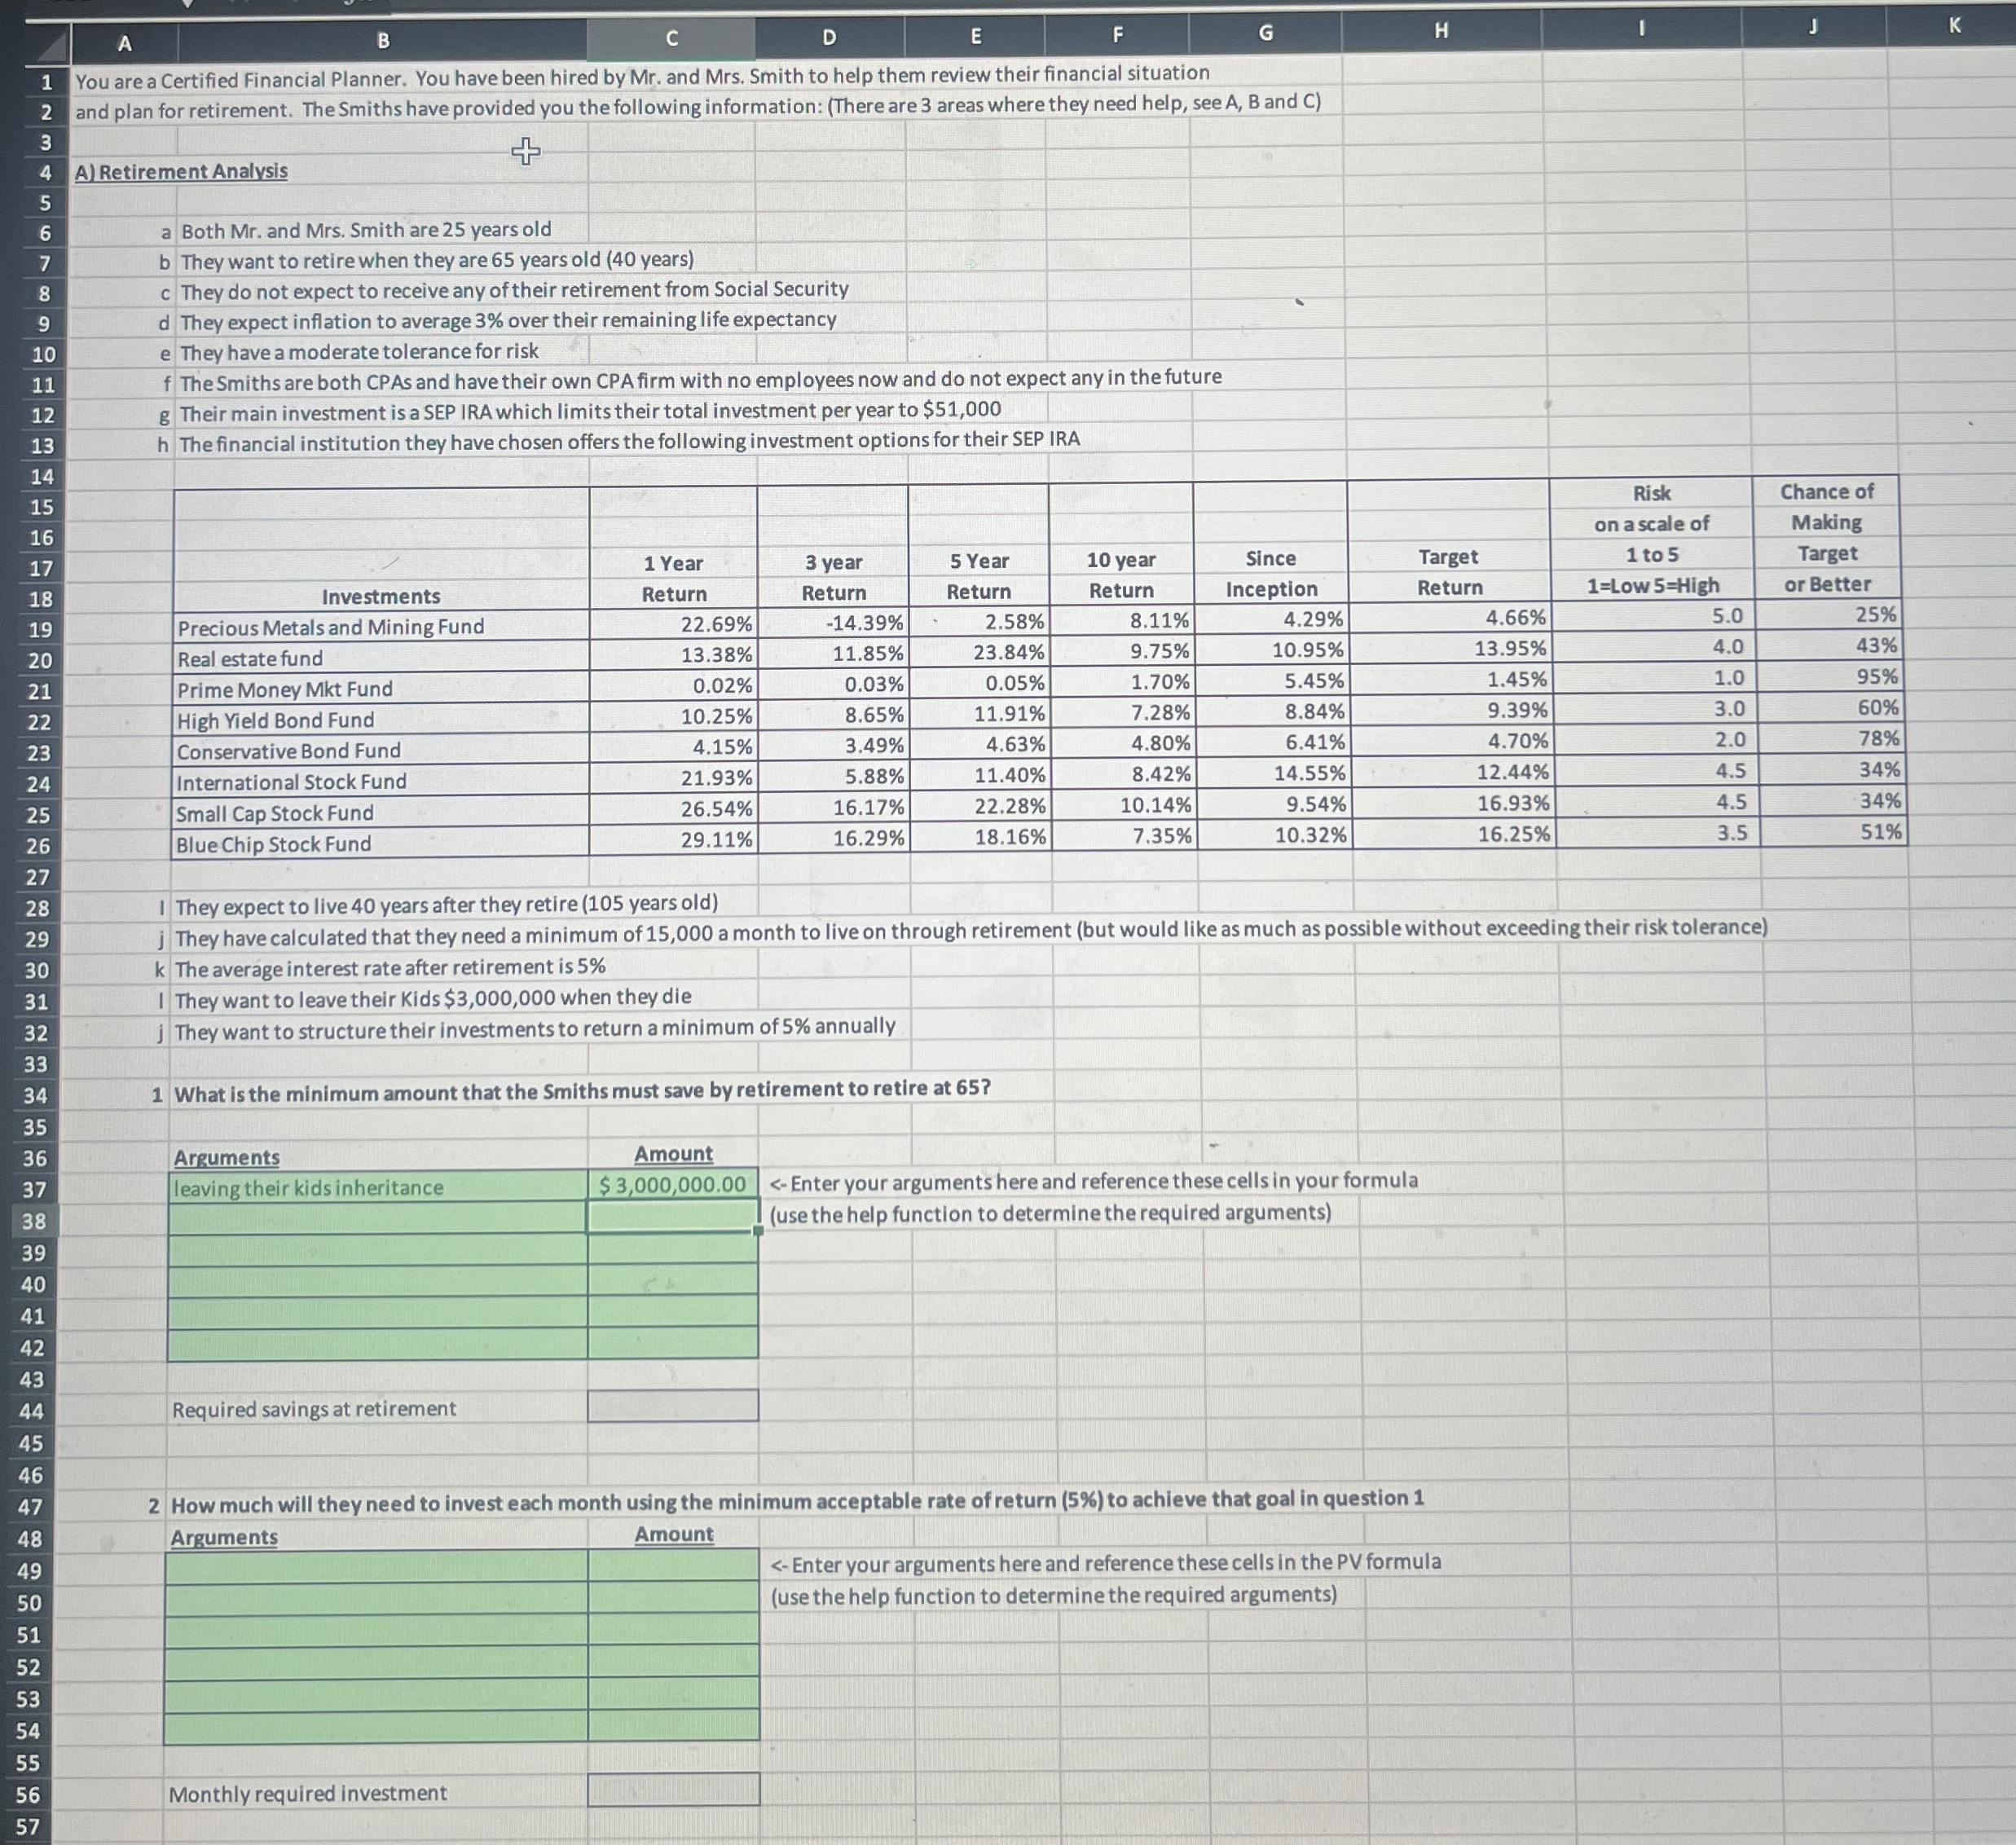Click Required savings at retirement result cell

point(672,1406)
